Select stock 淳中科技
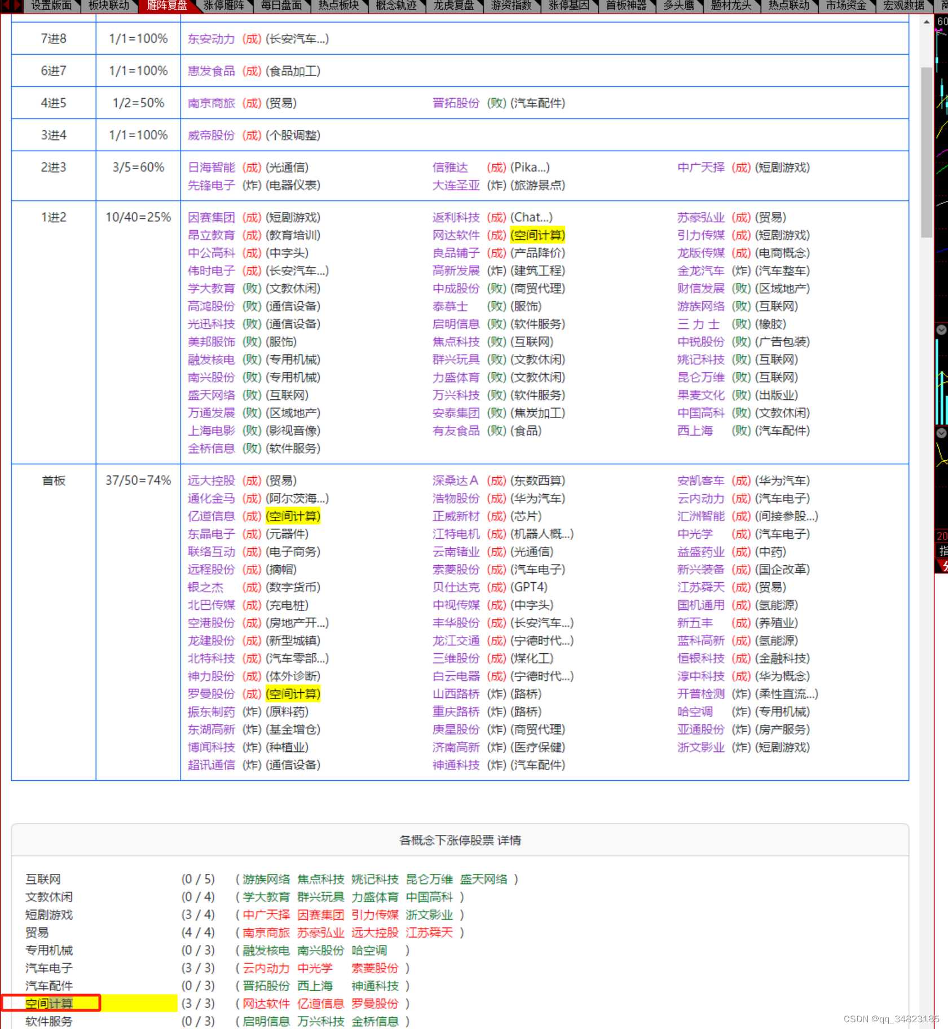Screen dimensions: 948x1029 [701, 676]
